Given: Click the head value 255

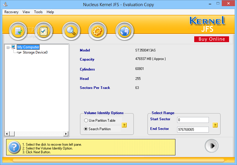Looking at the screenshot, I should [x=138, y=79].
